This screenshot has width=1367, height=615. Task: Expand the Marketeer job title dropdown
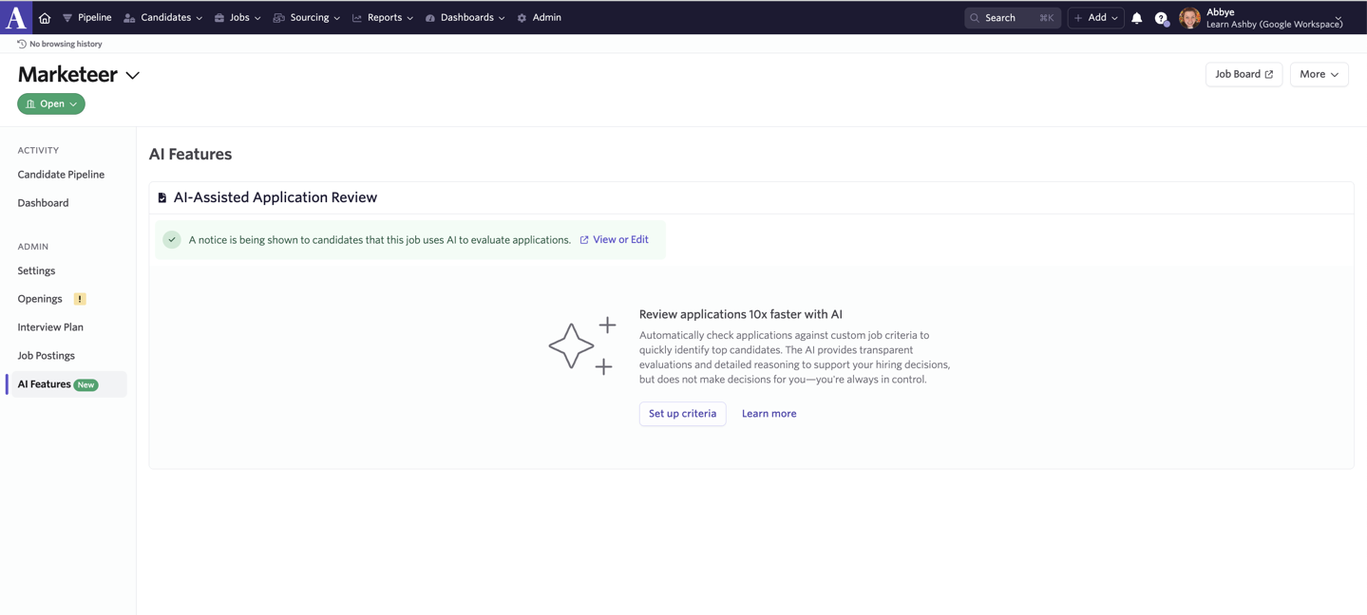click(x=133, y=75)
